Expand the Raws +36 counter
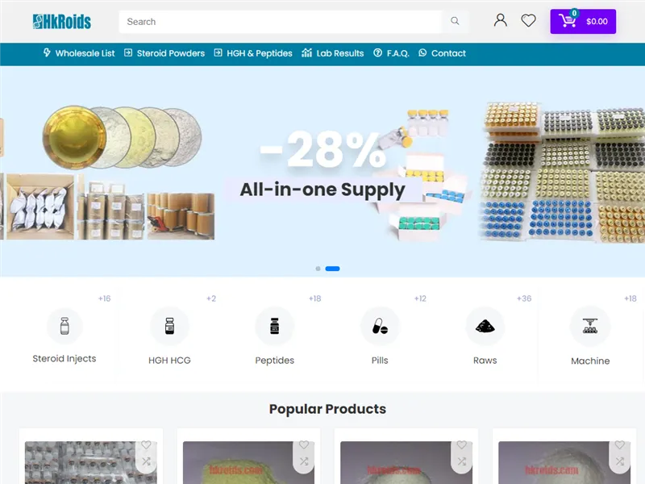The width and height of the screenshot is (645, 484). point(523,298)
